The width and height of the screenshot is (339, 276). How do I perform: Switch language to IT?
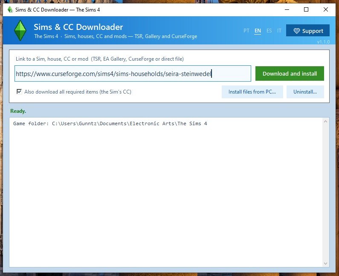[x=279, y=31]
